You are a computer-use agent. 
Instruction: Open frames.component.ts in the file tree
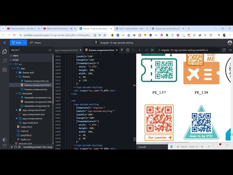coord(36,89)
